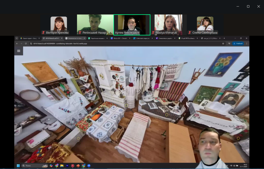The width and height of the screenshot is (264, 169).
Task: Open the hamburger menu in the virtual tour
Action: coord(19,51)
